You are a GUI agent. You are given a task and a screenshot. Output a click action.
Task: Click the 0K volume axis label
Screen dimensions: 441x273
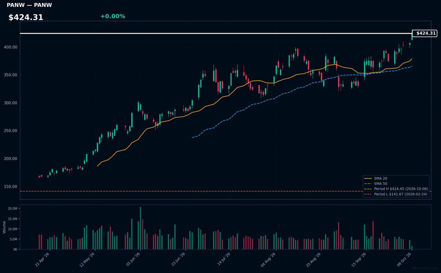15,249
